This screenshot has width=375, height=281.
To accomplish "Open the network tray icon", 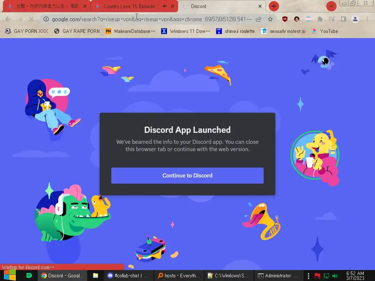I will pyautogui.click(x=326, y=276).
